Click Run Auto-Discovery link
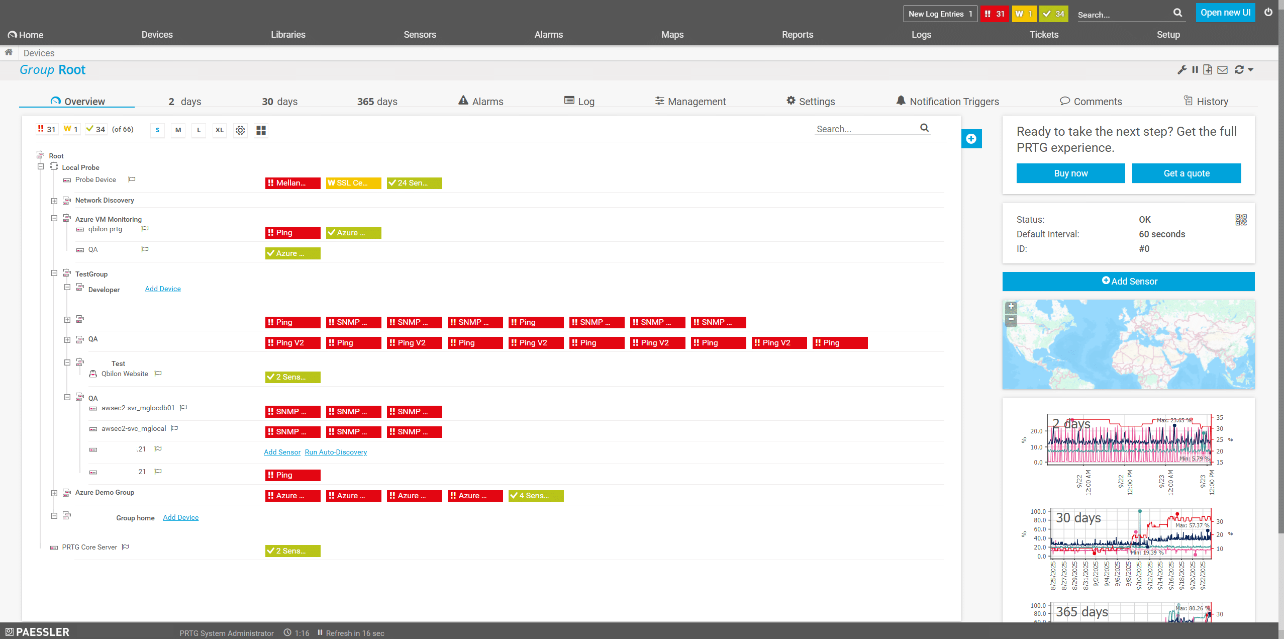The height and width of the screenshot is (639, 1284). tap(336, 452)
